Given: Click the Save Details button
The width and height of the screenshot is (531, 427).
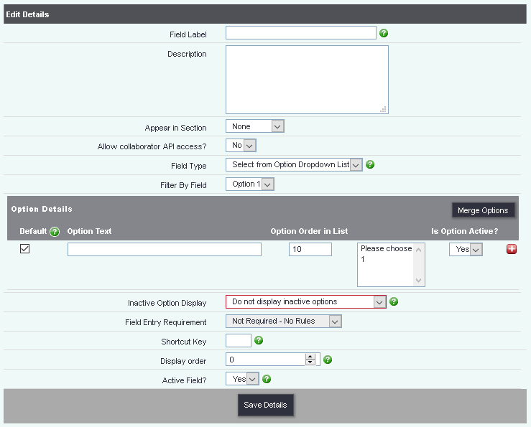Looking at the screenshot, I should pyautogui.click(x=265, y=405).
